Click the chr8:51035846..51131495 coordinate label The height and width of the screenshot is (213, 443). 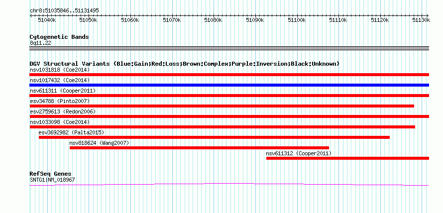click(64, 11)
